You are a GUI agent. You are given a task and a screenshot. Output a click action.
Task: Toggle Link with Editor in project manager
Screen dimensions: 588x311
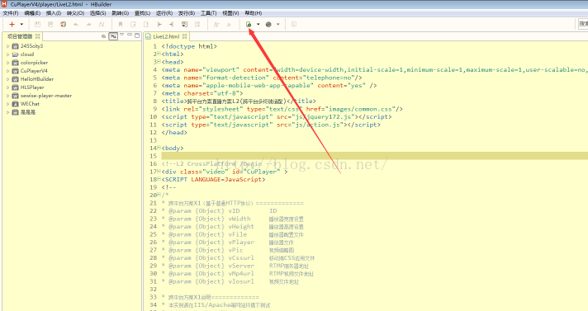point(113,36)
